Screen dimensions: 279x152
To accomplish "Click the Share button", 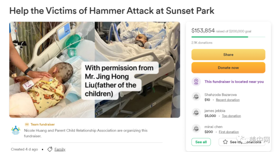I will (228, 55).
